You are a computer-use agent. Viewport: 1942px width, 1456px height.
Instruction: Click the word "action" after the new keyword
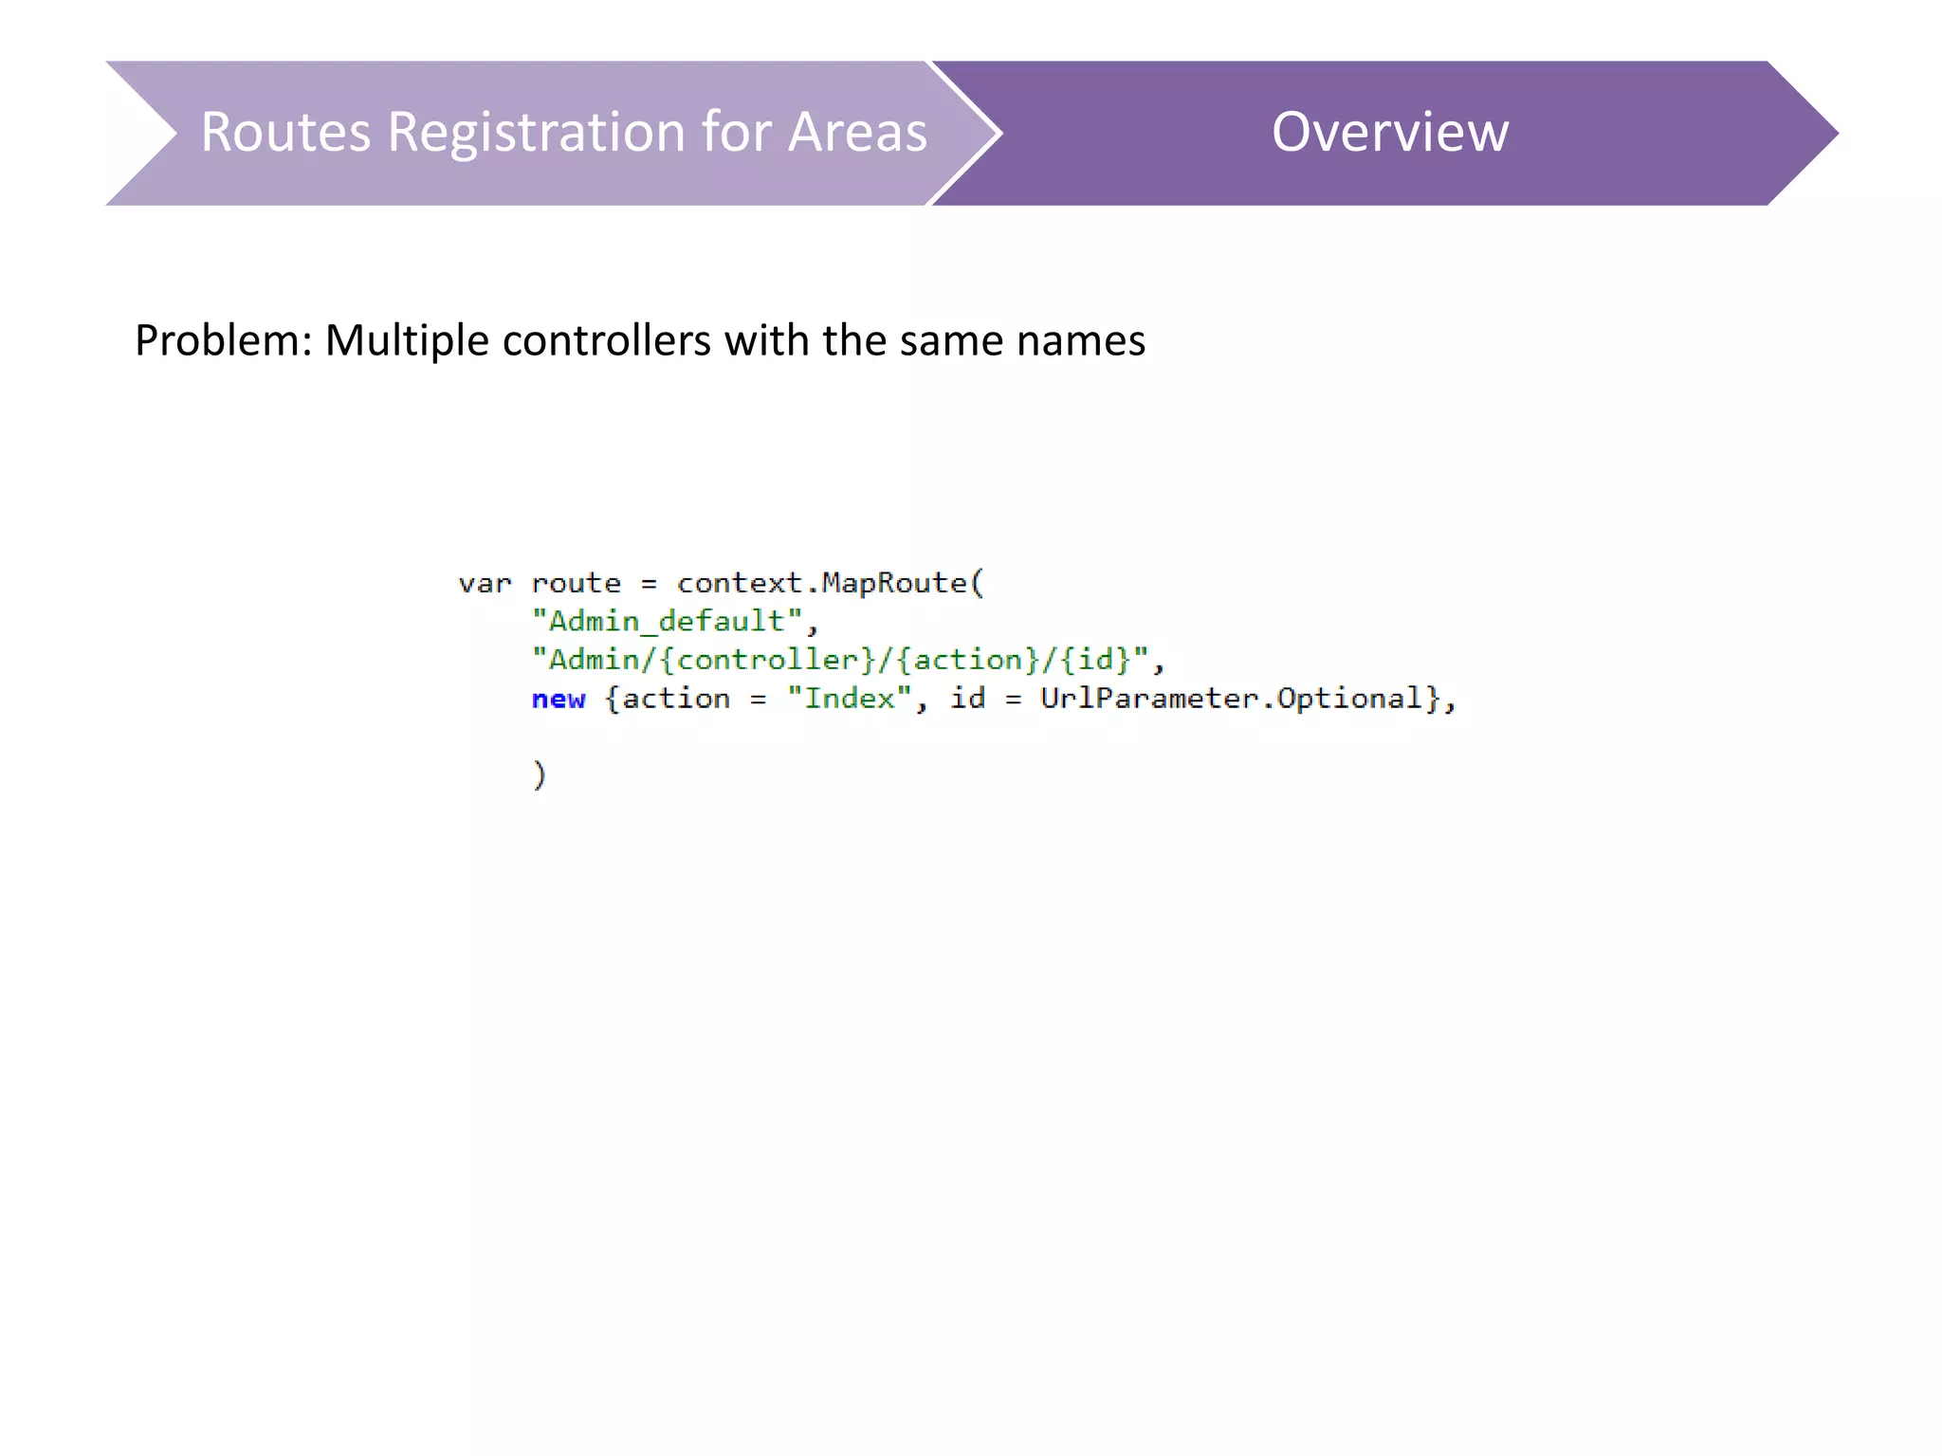coord(675,700)
